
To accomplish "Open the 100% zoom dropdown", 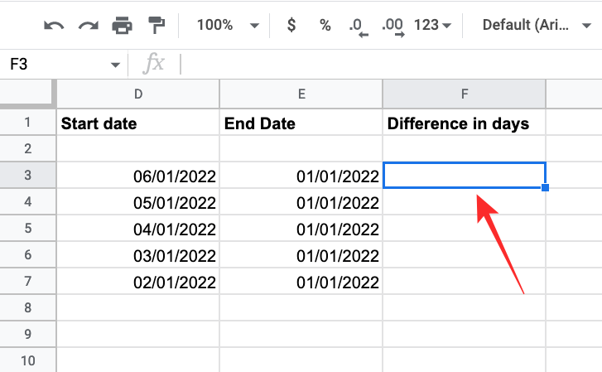I will (228, 25).
